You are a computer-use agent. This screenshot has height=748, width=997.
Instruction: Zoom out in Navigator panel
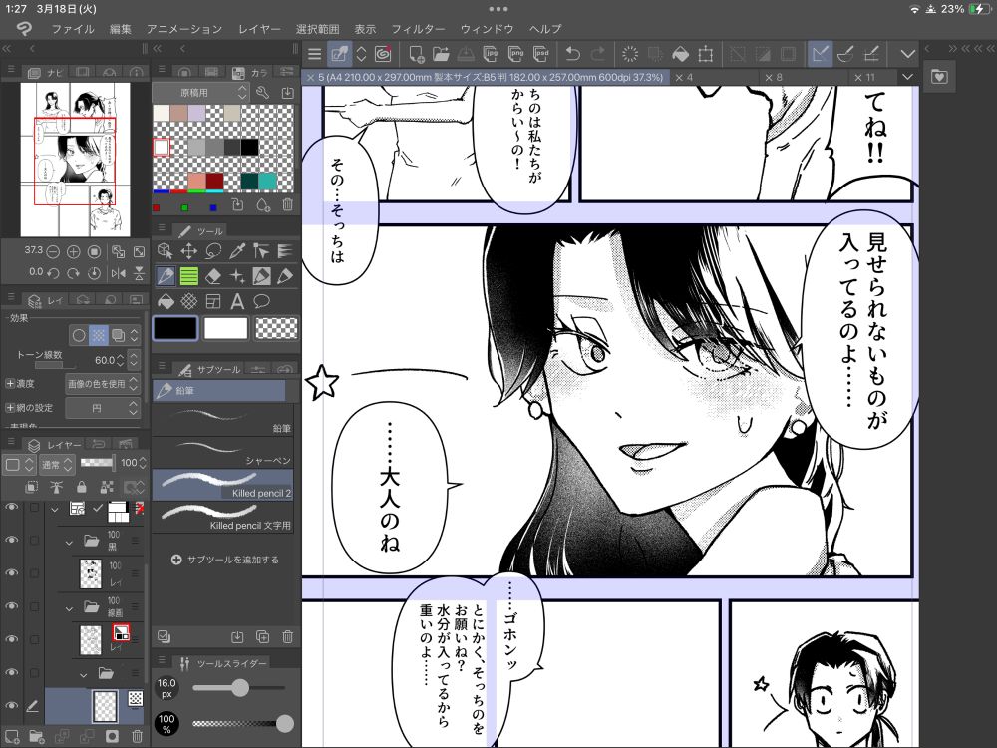click(53, 252)
